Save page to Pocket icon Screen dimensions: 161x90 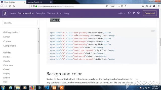[122, 6]
